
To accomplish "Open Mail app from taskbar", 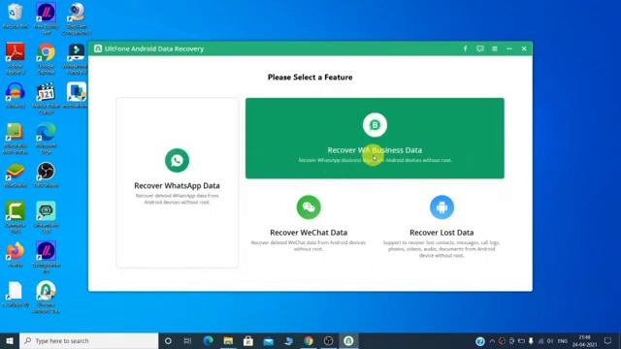I will pos(269,340).
